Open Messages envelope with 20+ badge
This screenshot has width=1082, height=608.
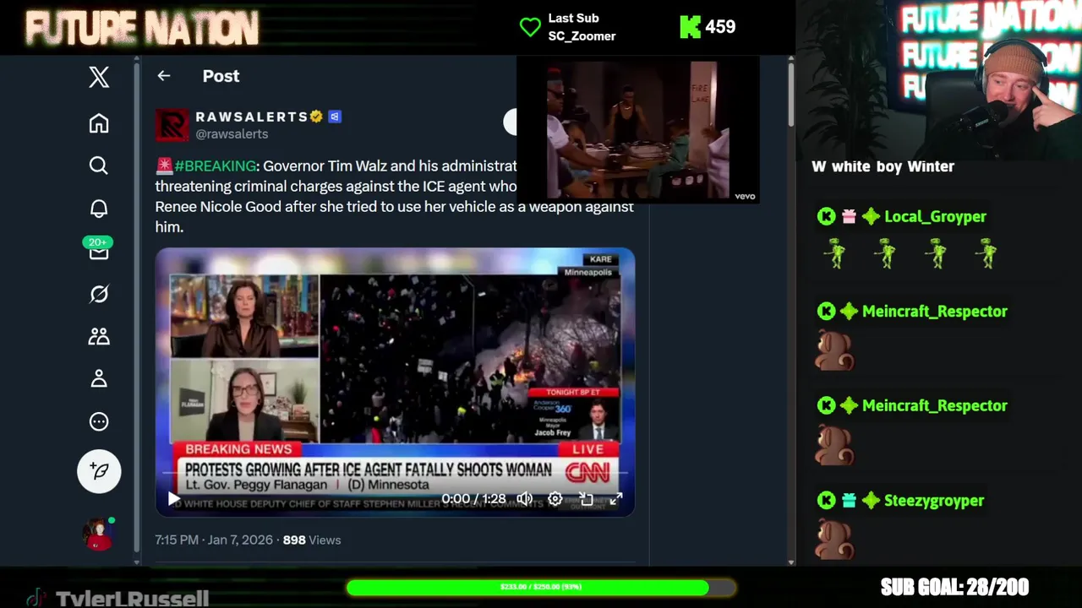pos(99,250)
